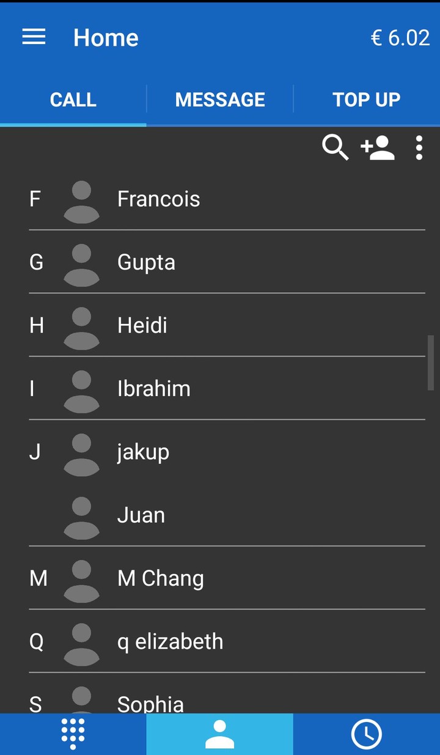Select the contact Heidi
Viewport: 440px width, 755px height.
[142, 325]
